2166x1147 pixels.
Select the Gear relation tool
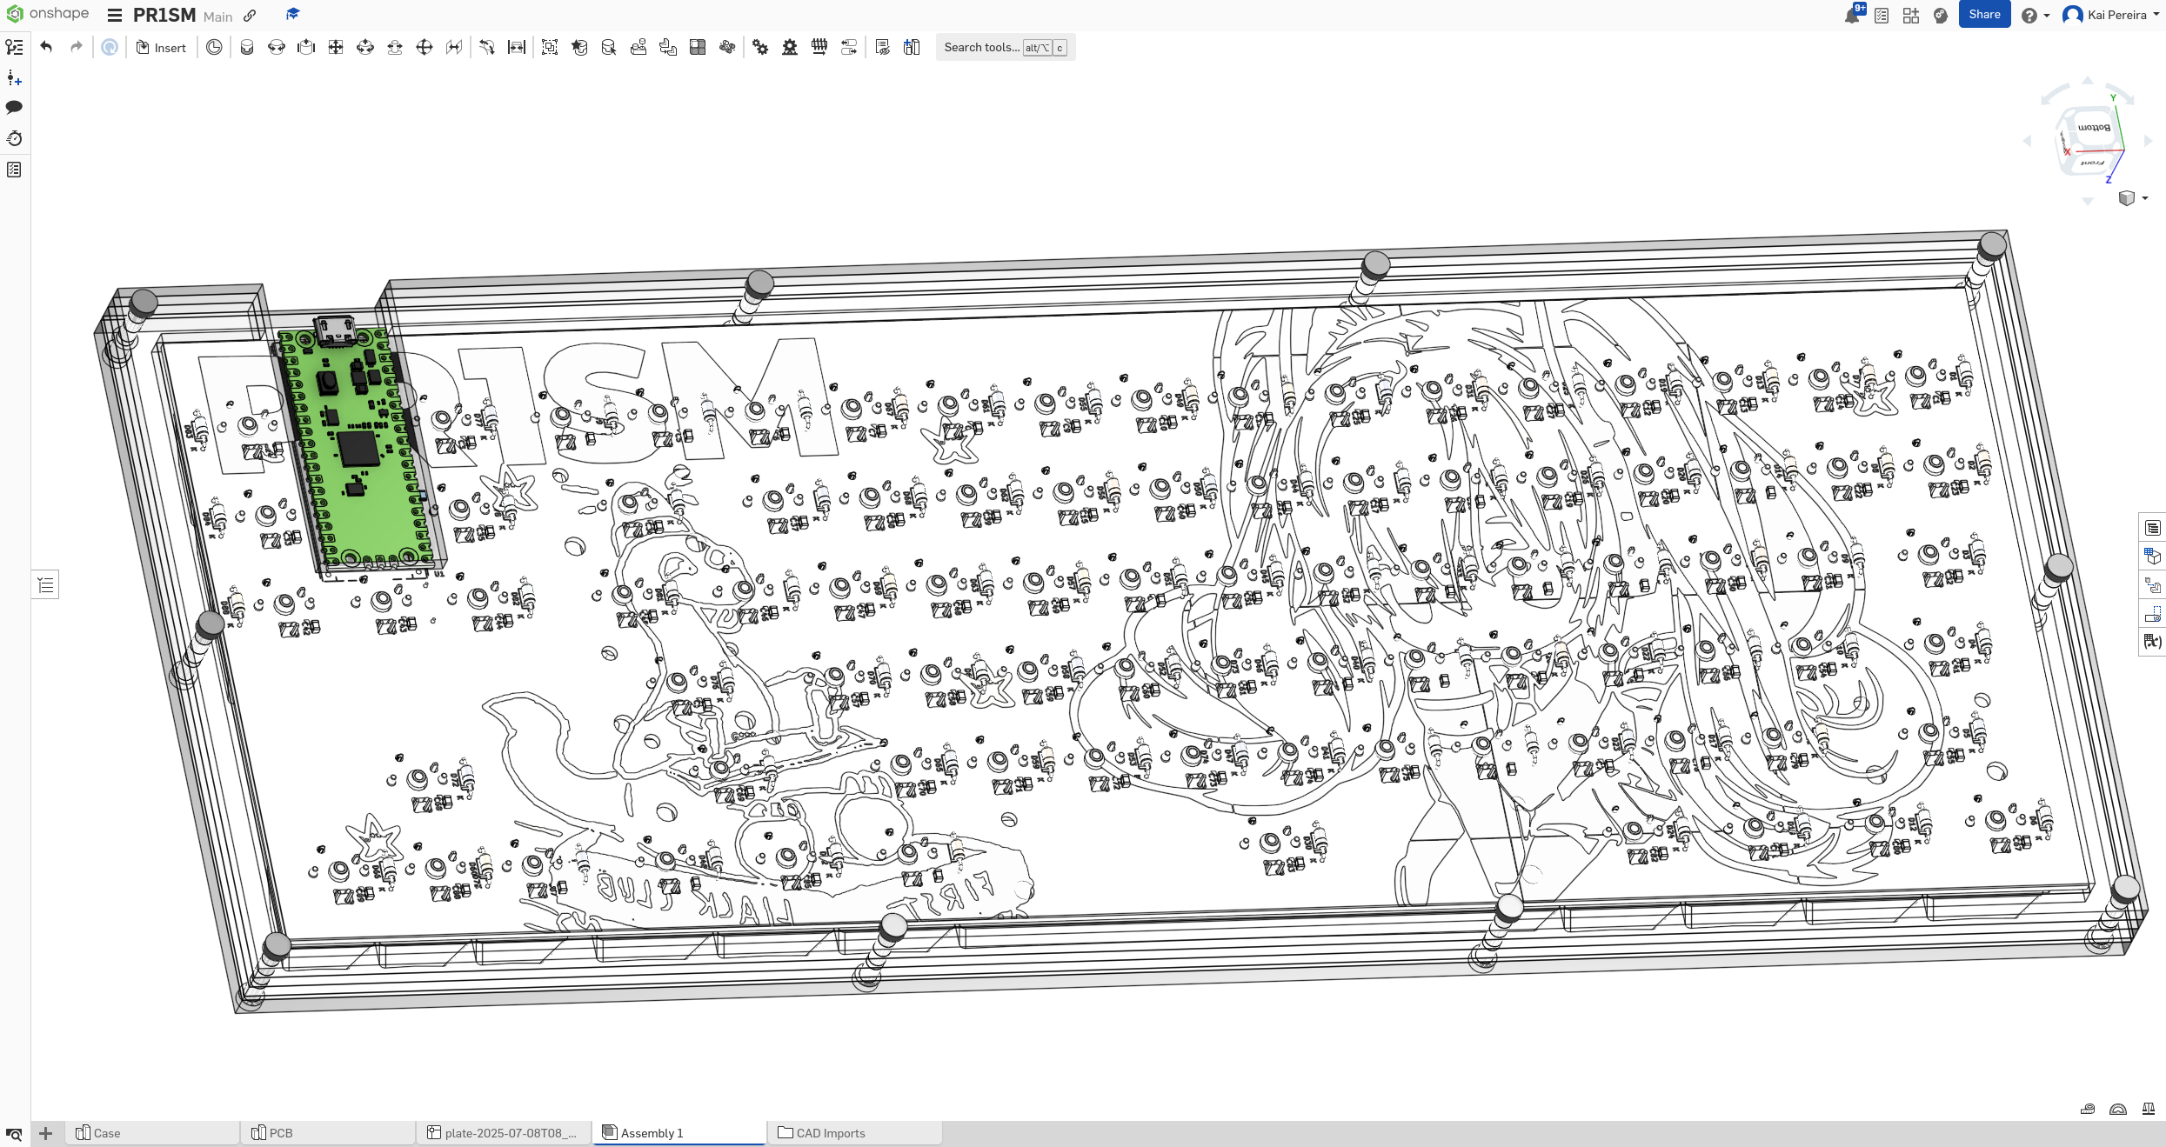point(760,47)
